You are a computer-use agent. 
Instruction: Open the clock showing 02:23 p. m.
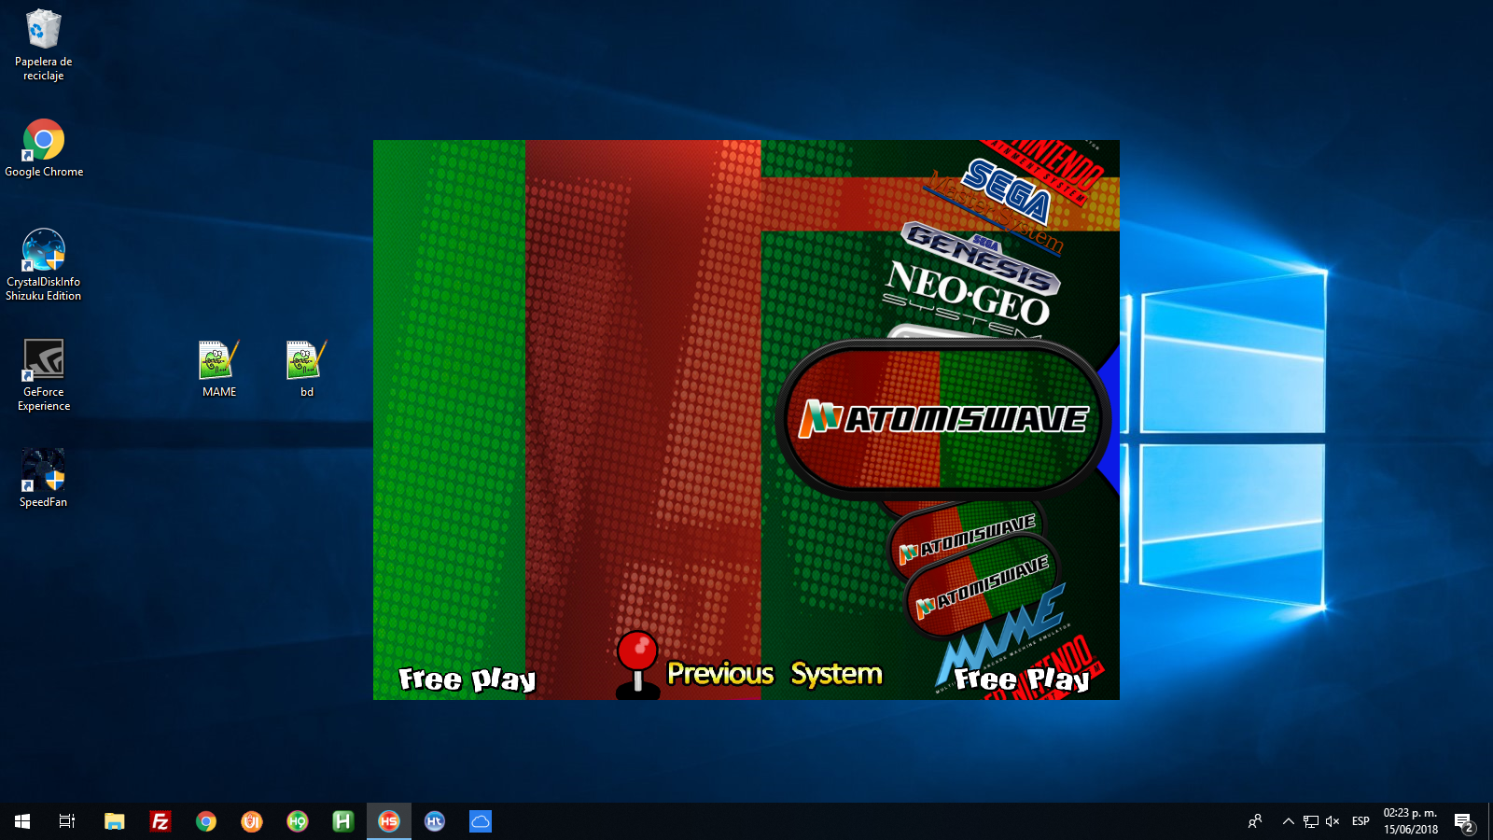(x=1410, y=821)
